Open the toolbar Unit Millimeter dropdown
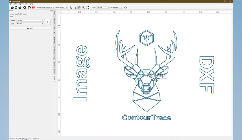This screenshot has width=242, height=140. (x=118, y=8)
